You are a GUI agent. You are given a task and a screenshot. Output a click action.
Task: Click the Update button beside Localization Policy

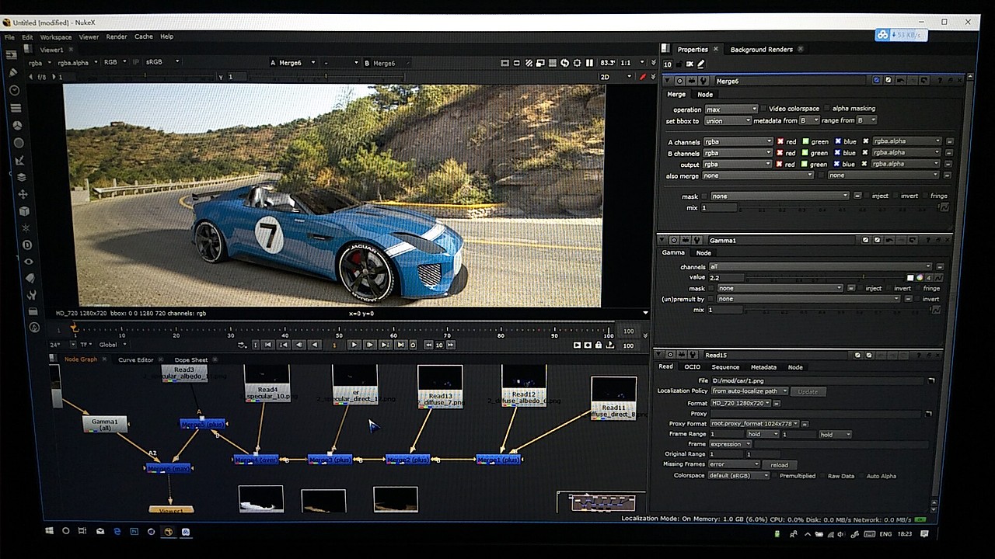tap(808, 391)
